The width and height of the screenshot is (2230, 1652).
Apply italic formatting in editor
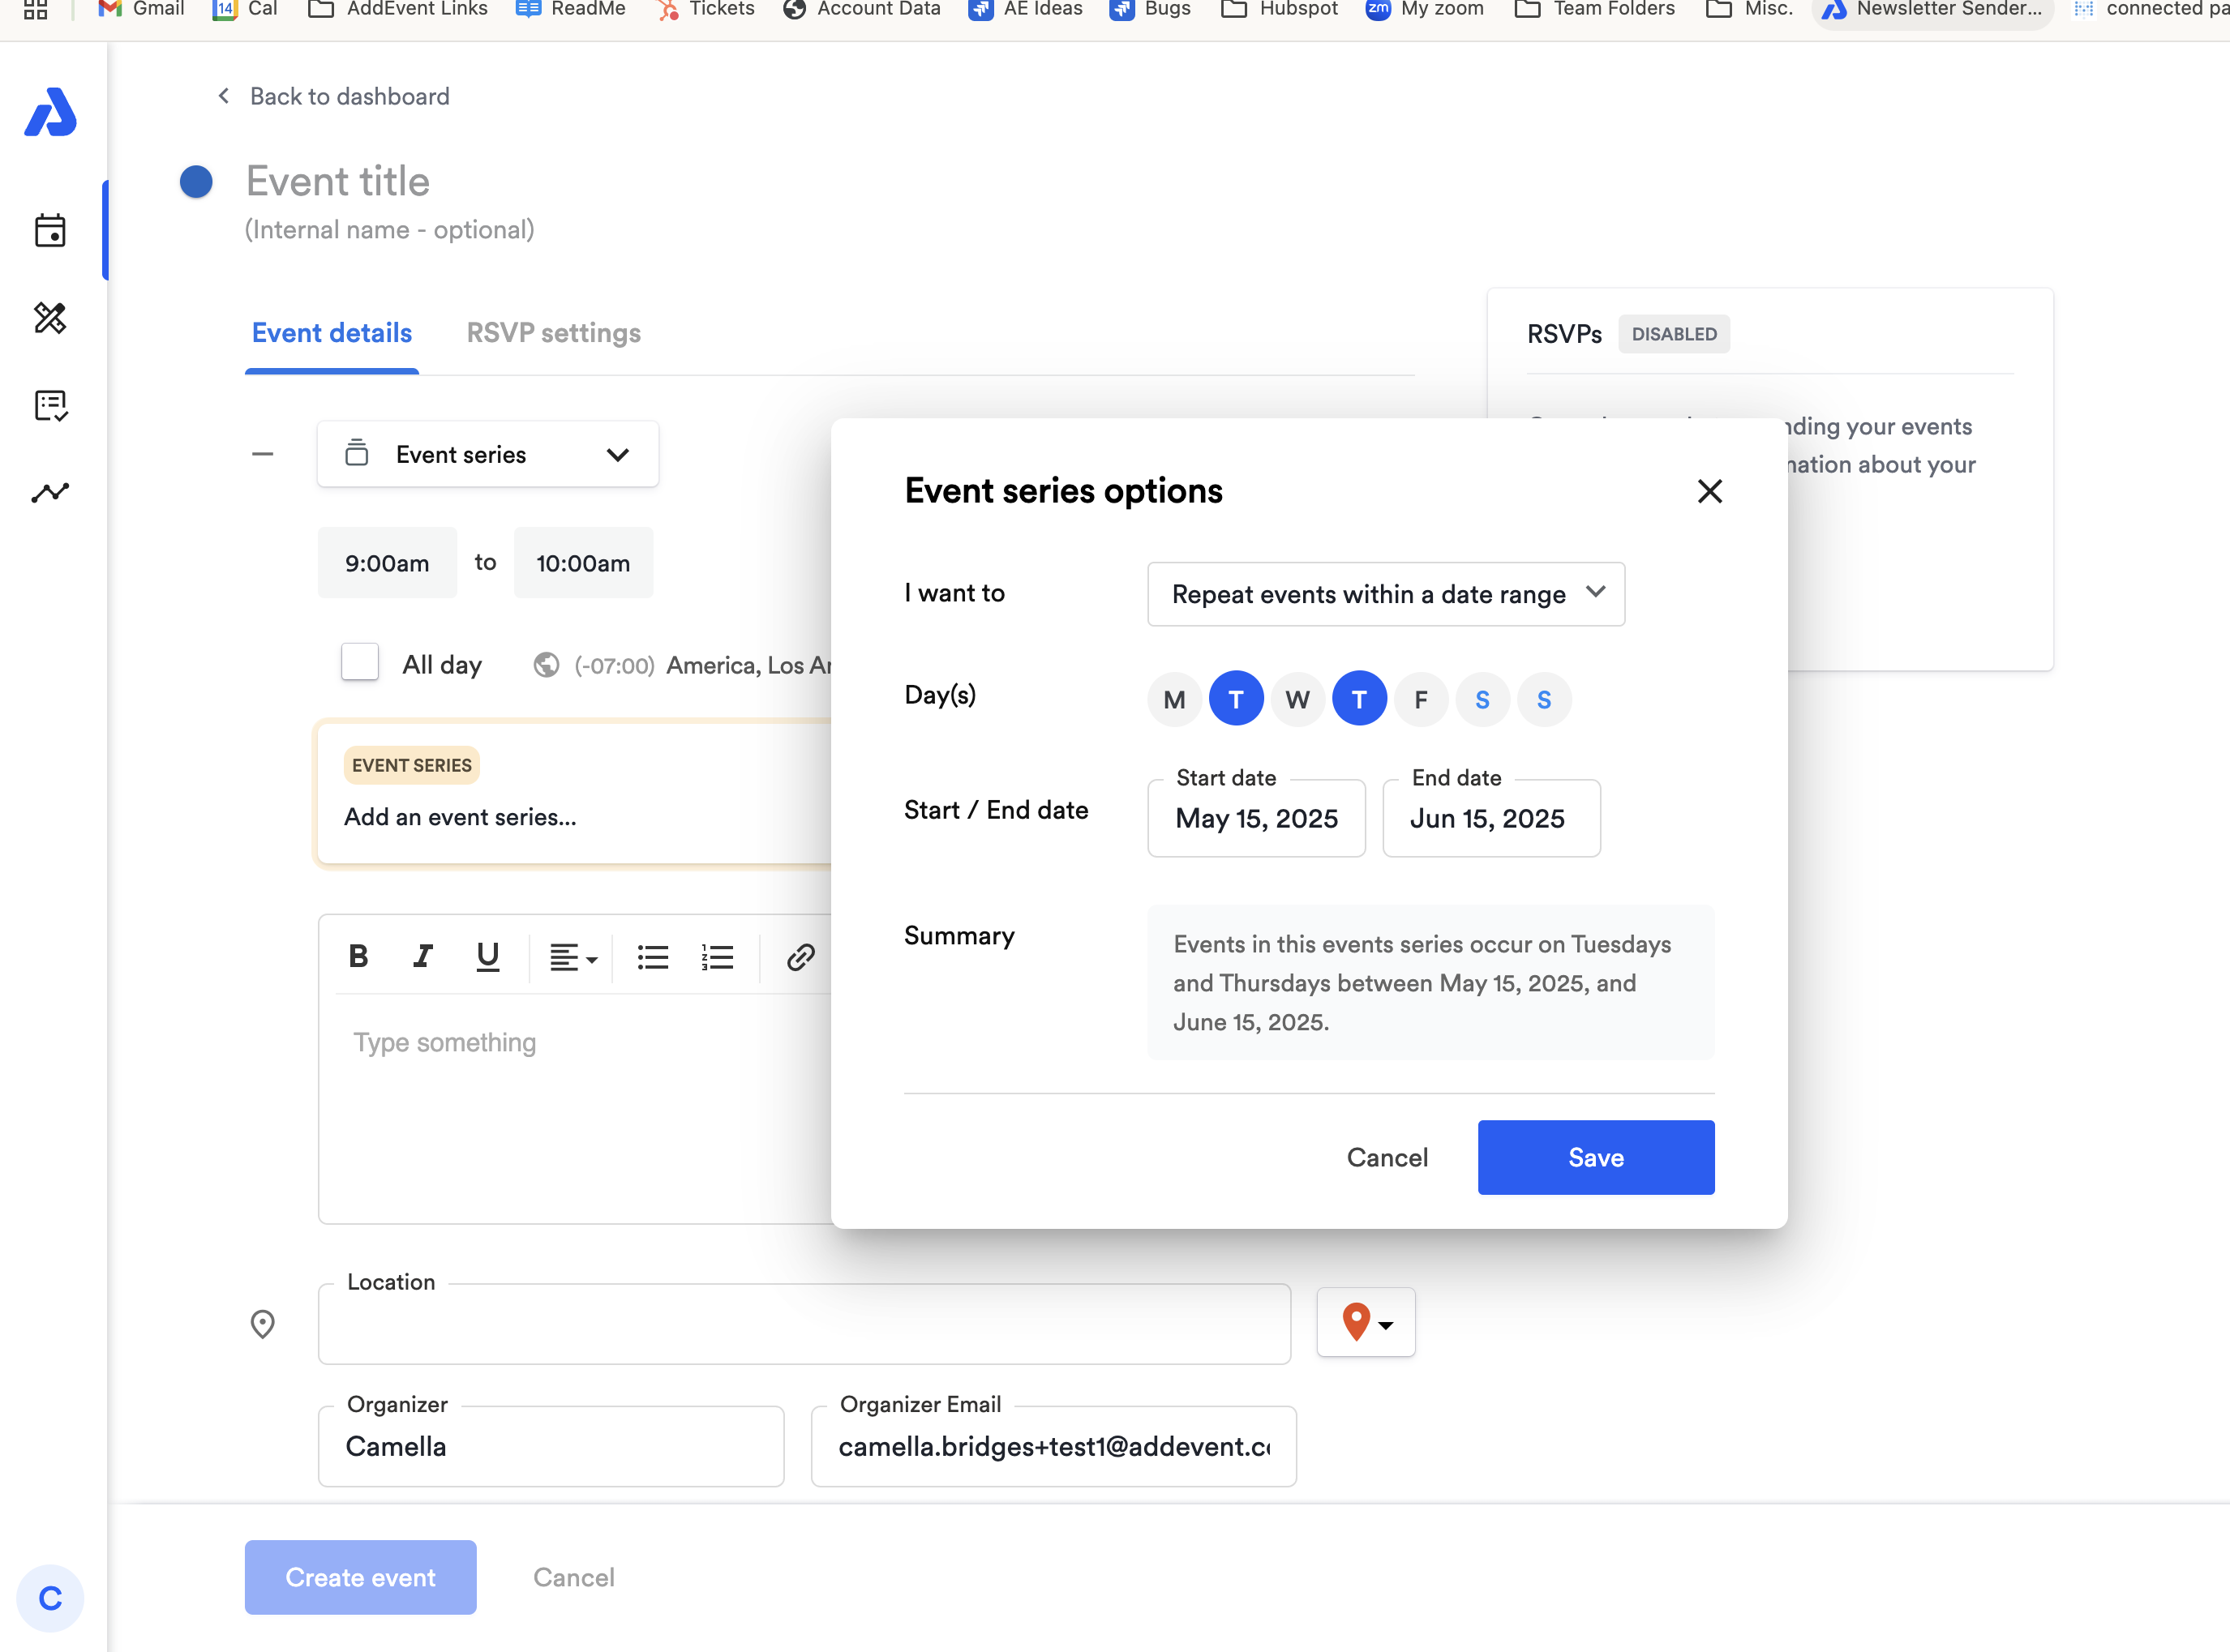click(x=423, y=957)
